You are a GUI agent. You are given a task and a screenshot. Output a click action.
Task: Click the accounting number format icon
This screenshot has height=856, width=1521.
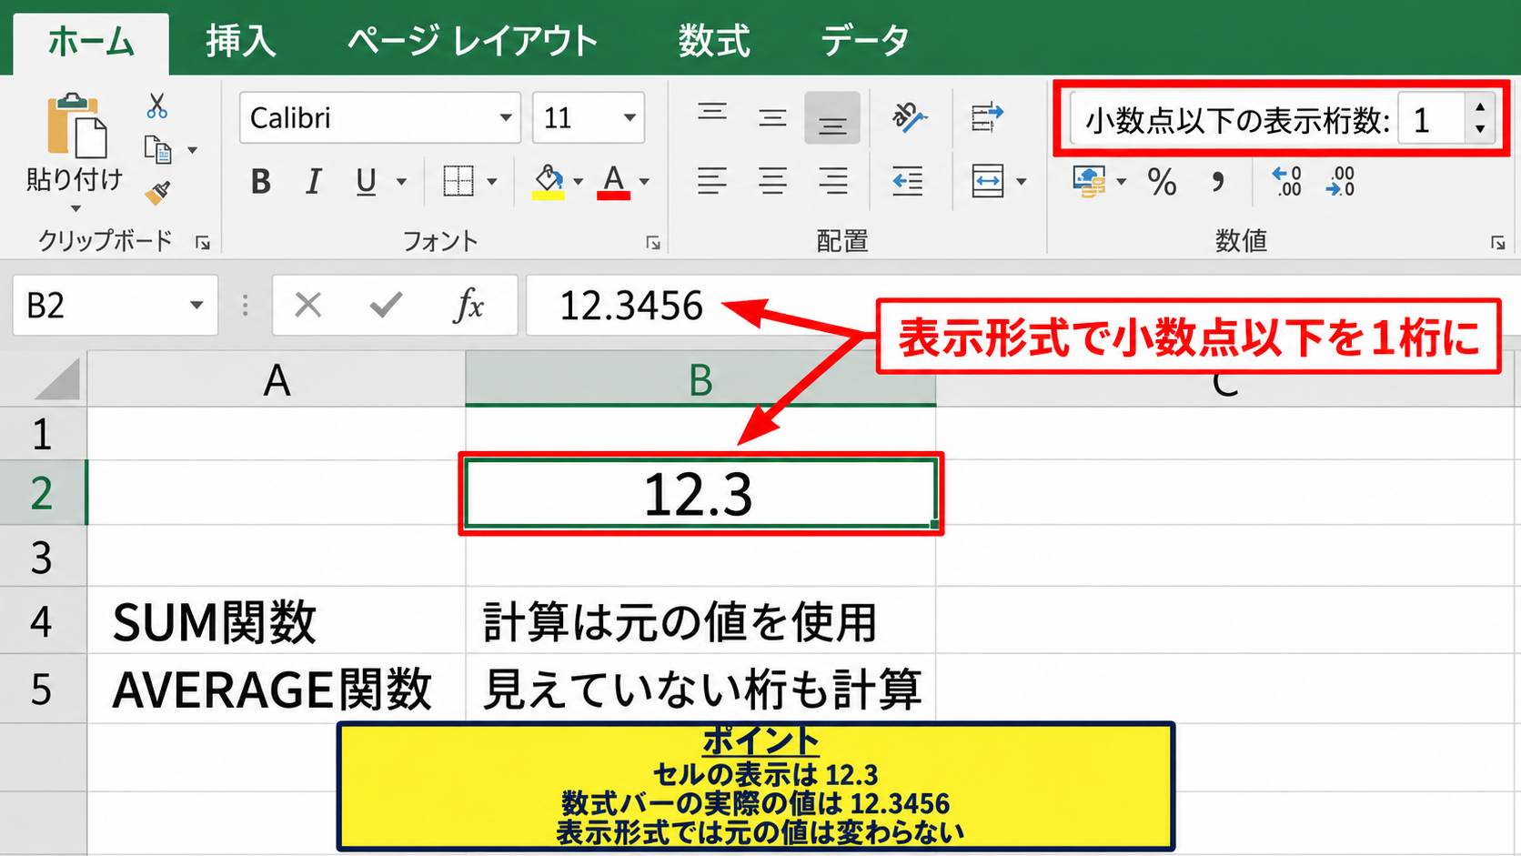pyautogui.click(x=1089, y=181)
